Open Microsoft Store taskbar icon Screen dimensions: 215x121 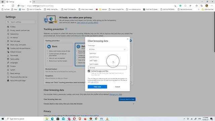58,119
